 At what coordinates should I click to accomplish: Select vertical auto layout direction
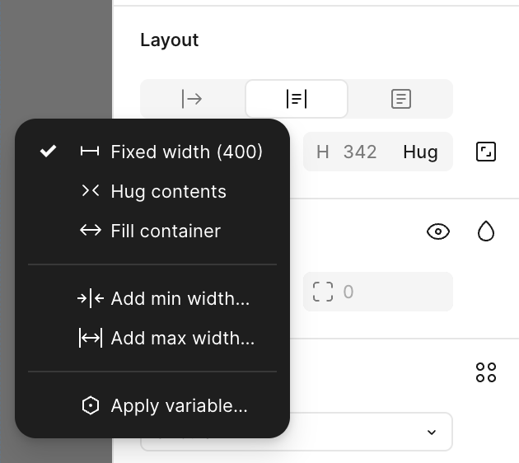click(x=297, y=99)
